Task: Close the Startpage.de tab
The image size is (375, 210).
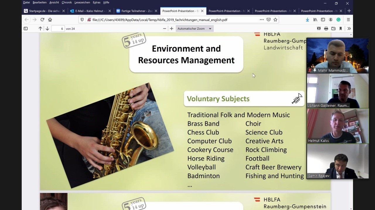Action: 64,11
